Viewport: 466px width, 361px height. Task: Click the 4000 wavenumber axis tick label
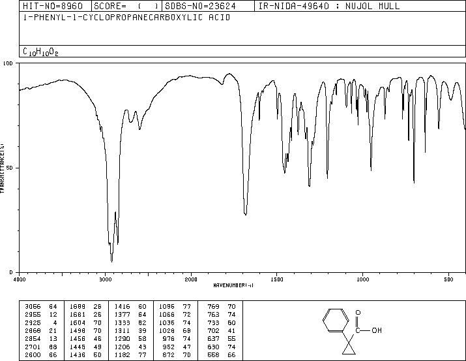click(x=20, y=279)
